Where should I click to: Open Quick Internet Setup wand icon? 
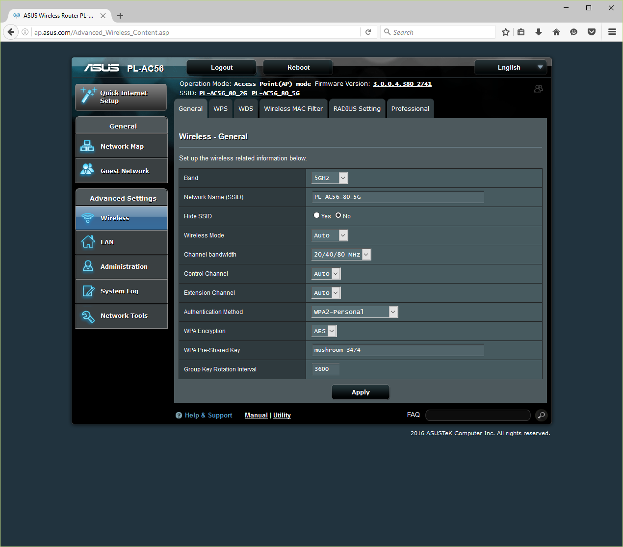pos(88,96)
